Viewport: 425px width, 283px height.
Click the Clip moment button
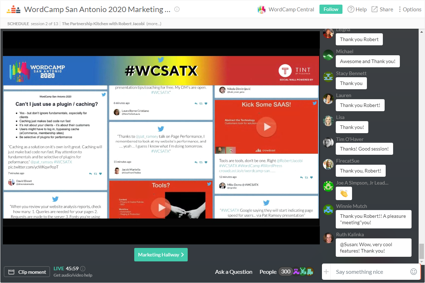click(x=27, y=272)
